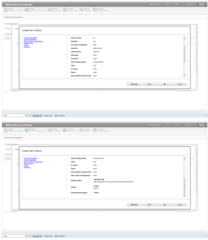Screen dimensions: 208x240
Task: Click Cancel in top Create New Partner dialog
Action: pos(180,84)
